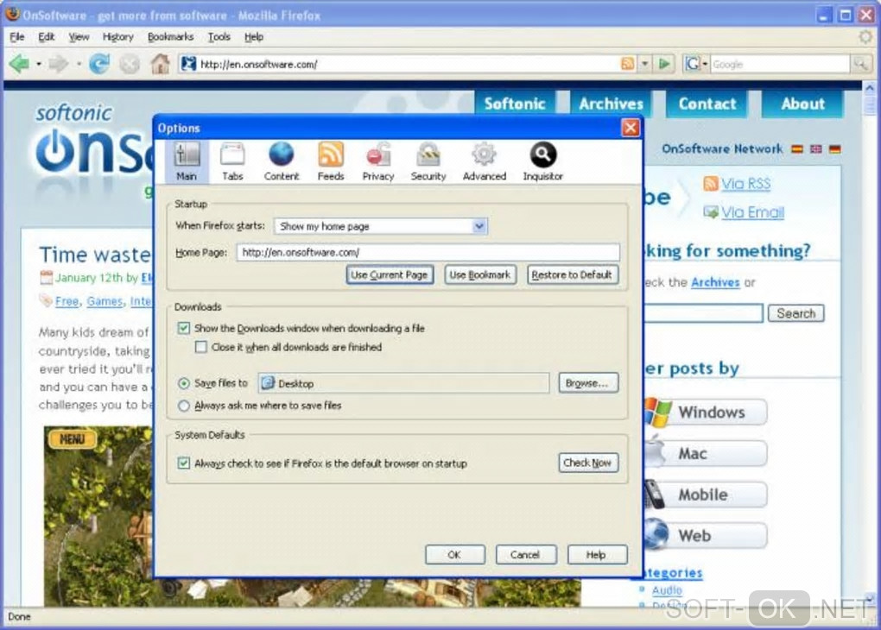This screenshot has width=881, height=630.
Task: Open the When Firefox starts dropdown
Action: click(381, 226)
